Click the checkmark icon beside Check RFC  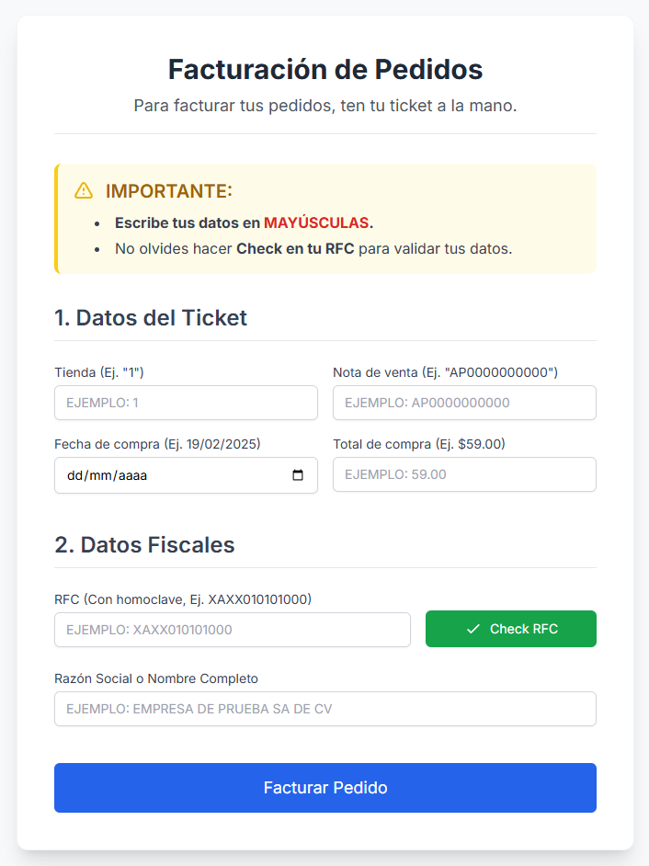[473, 629]
